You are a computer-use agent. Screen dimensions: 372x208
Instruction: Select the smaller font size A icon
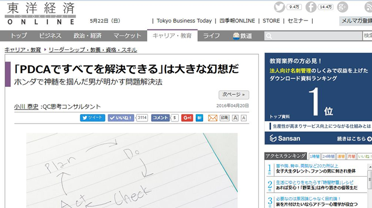[x=244, y=118]
